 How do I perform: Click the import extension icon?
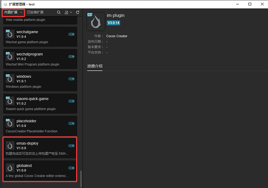[x=66, y=12]
